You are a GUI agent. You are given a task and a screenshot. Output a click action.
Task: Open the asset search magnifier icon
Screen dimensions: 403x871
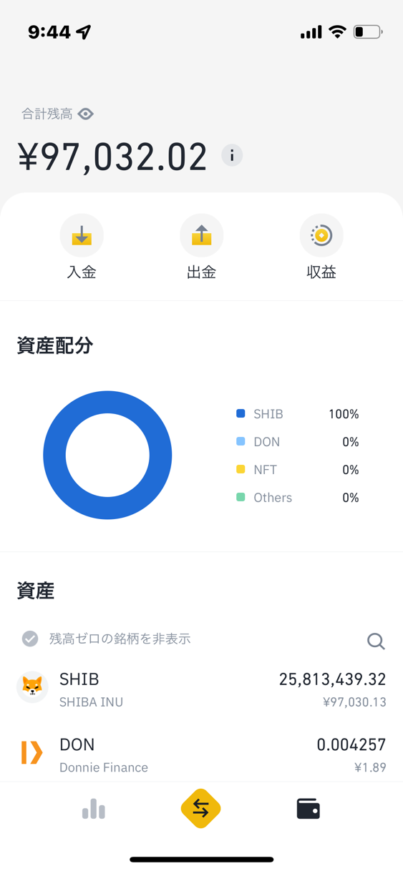[x=376, y=641]
